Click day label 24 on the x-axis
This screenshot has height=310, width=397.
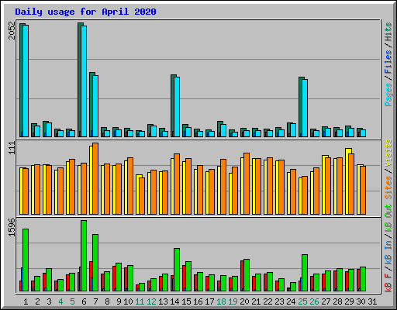coord(291,301)
